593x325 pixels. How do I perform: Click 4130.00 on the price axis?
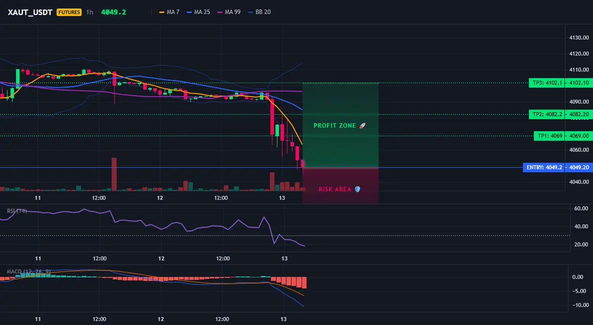(579, 38)
